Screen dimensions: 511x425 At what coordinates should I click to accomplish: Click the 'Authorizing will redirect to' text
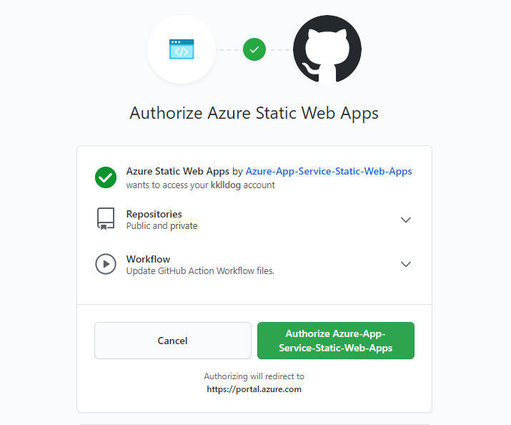point(254,376)
